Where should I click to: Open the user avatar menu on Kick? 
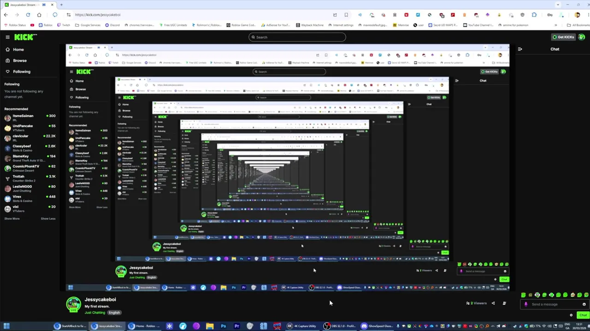582,37
